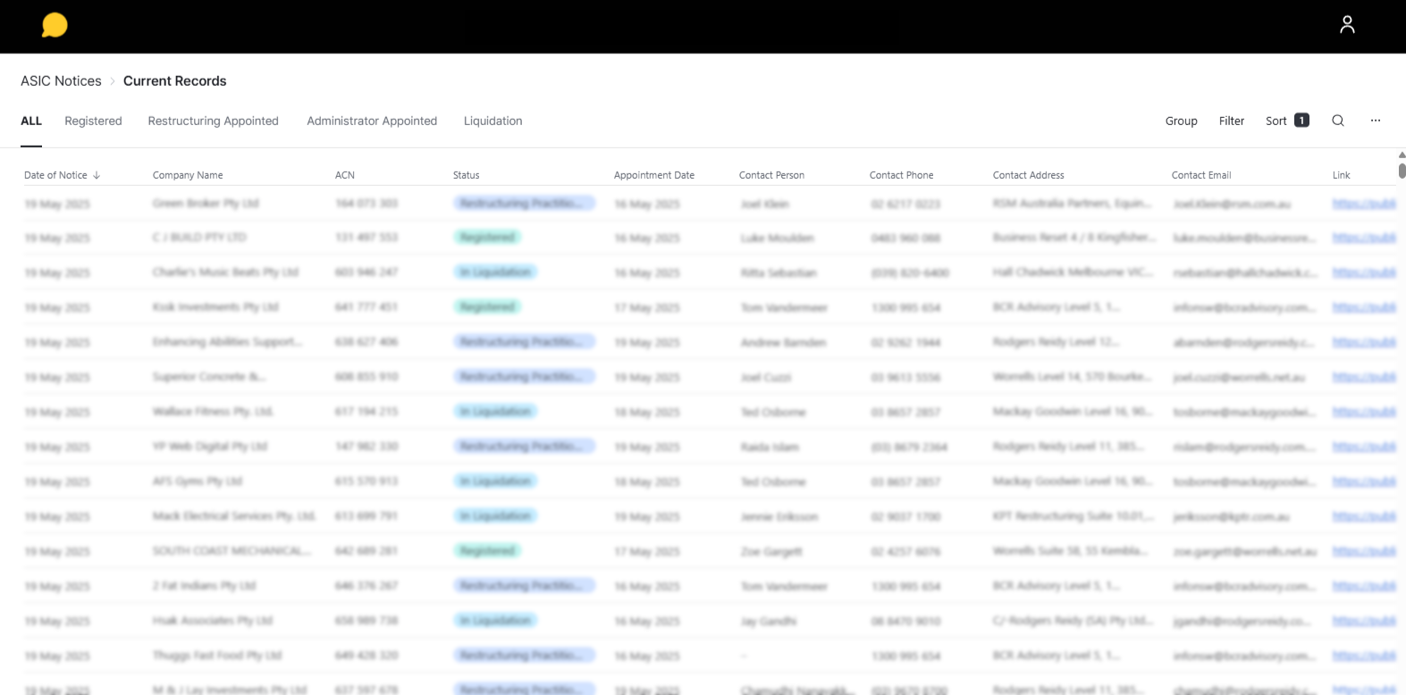
Task: Open the link in the Wallace Fitness Pty. Ltd. row
Action: click(x=1364, y=412)
